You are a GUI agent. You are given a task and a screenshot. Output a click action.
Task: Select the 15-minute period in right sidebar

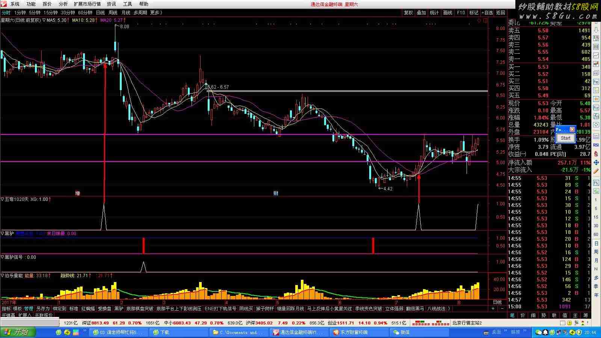tap(596, 217)
